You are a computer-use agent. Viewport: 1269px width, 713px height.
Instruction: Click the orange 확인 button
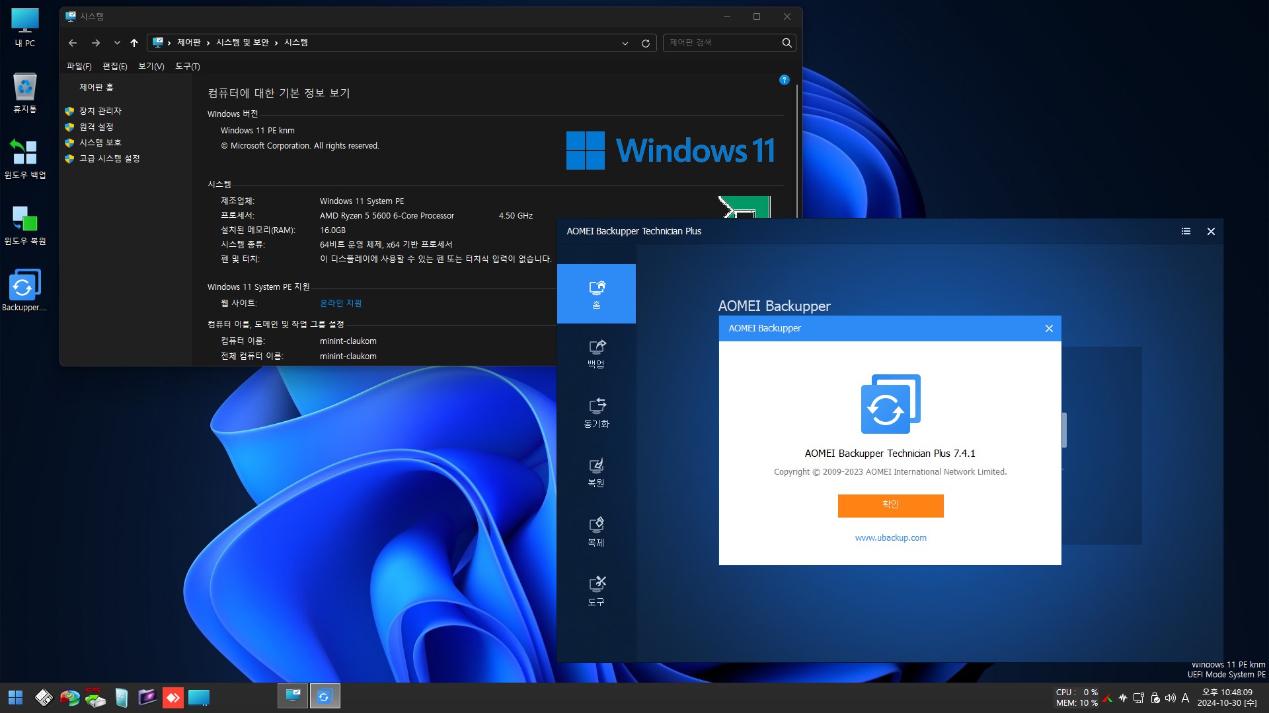(x=890, y=505)
